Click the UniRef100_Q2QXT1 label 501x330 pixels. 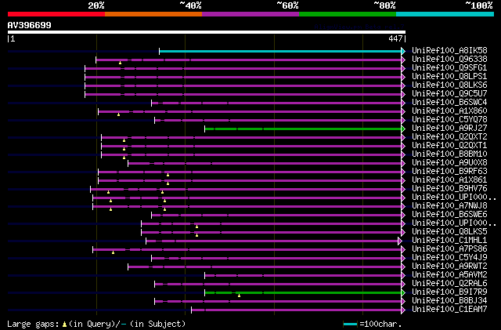click(x=449, y=146)
